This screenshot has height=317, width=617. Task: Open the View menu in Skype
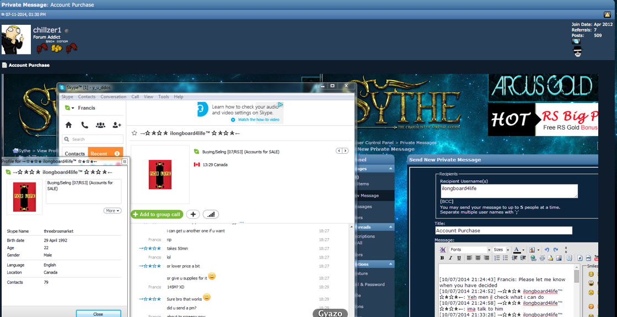pos(148,96)
